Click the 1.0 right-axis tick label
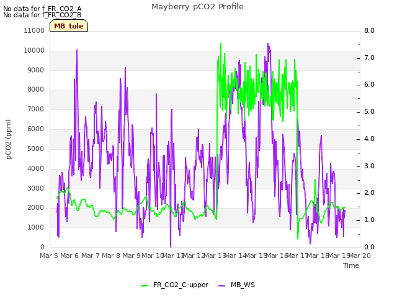 369,220
